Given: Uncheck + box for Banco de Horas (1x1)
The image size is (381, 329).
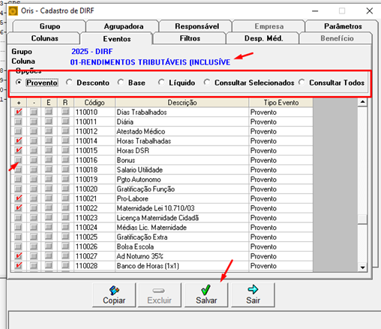Looking at the screenshot, I should 18,266.
